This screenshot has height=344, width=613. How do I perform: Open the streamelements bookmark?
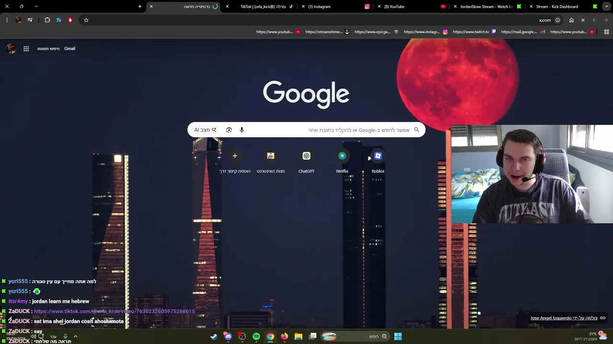point(327,32)
